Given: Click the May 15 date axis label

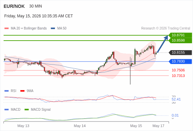Looking at the screenshot, I should (x=136, y=126).
